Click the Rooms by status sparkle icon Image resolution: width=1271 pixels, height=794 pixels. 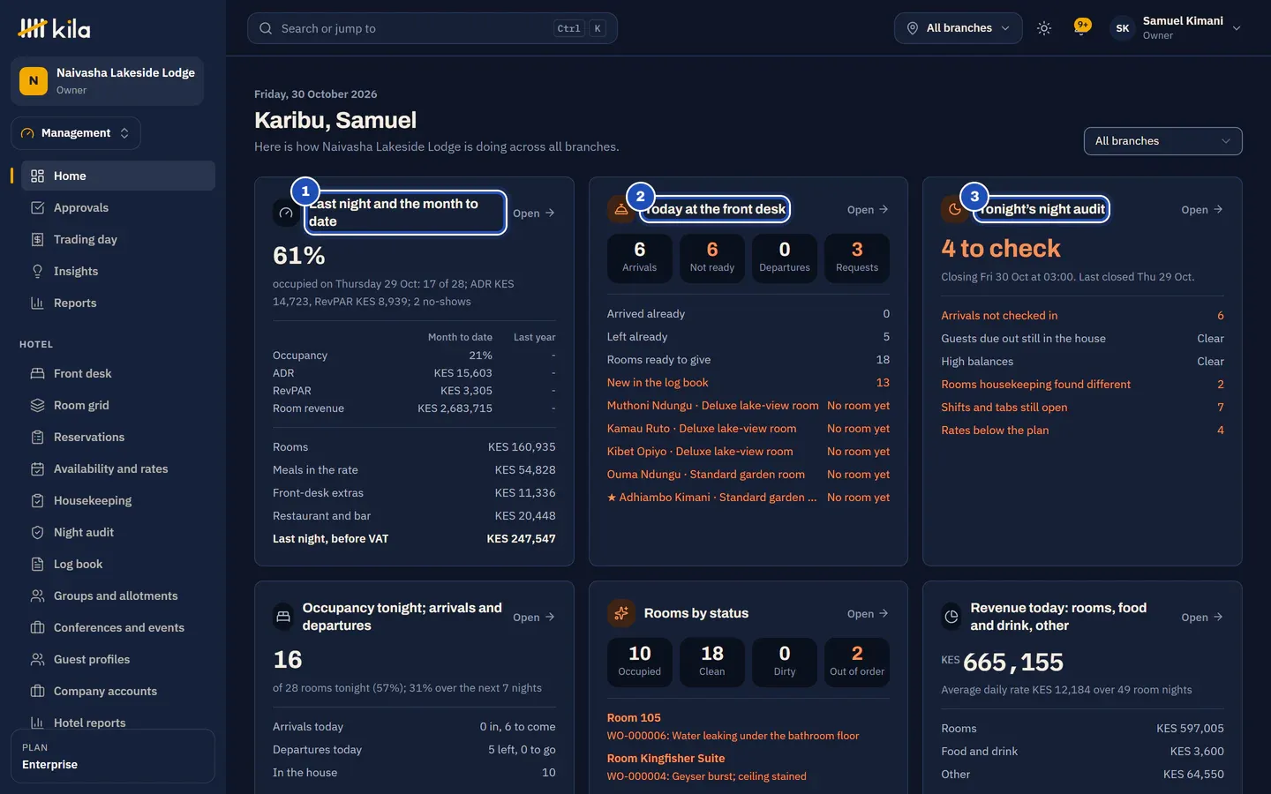pos(621,613)
